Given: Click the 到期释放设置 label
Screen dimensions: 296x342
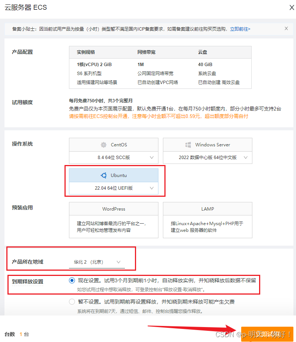Looking at the screenshot, I should click(x=28, y=282).
